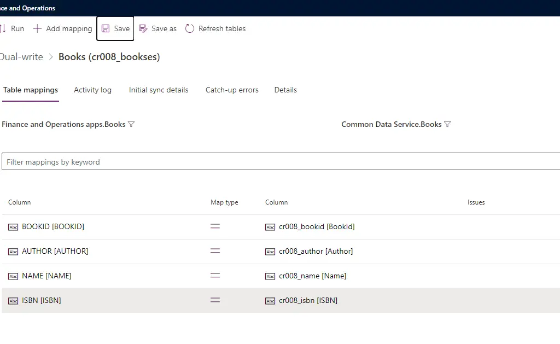Select cr008_isbn [ISBN] column
The height and width of the screenshot is (344, 560).
pyautogui.click(x=308, y=300)
